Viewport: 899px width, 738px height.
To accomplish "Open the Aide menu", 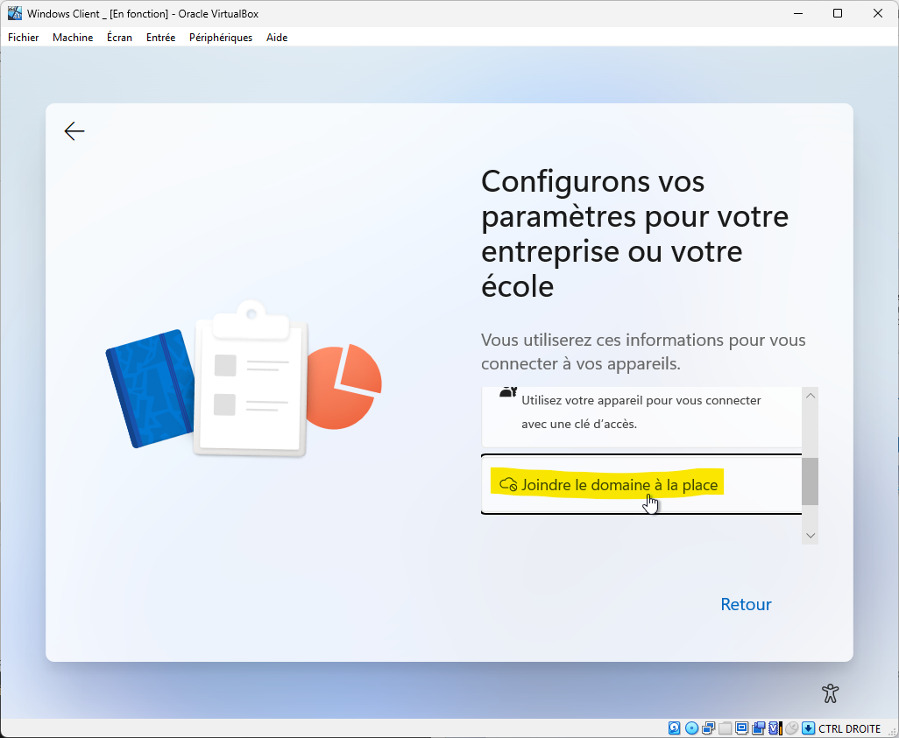I will point(277,38).
